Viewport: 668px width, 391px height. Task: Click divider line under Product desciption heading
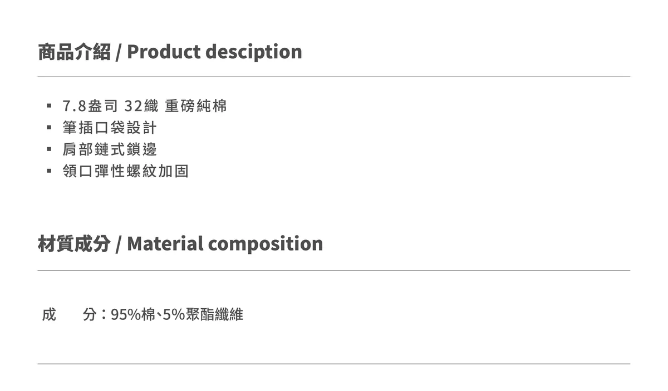click(x=334, y=77)
